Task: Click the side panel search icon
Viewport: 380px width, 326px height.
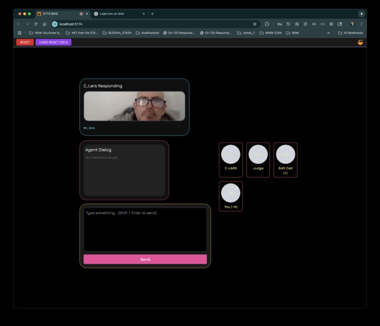Action: tap(340, 24)
